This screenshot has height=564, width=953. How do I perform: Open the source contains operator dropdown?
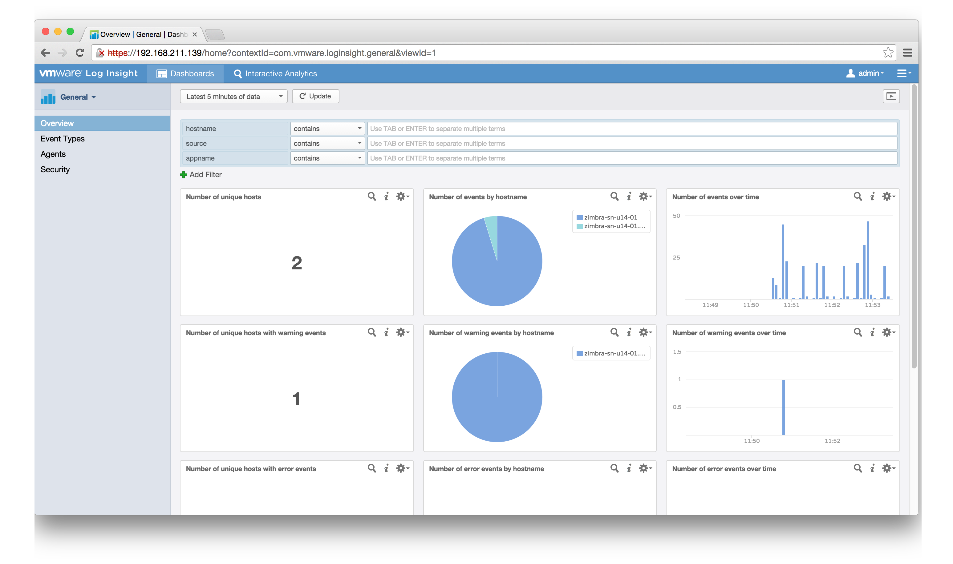[x=327, y=143]
